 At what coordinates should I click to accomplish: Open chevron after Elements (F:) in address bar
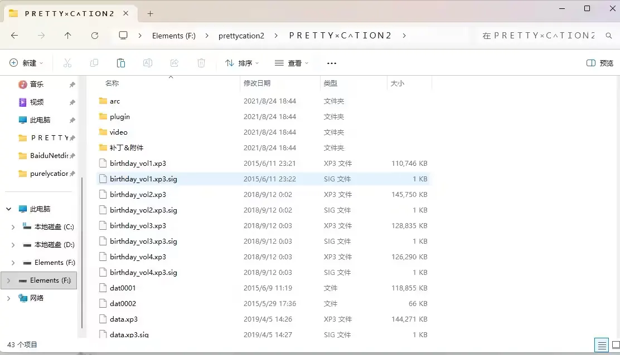[207, 36]
